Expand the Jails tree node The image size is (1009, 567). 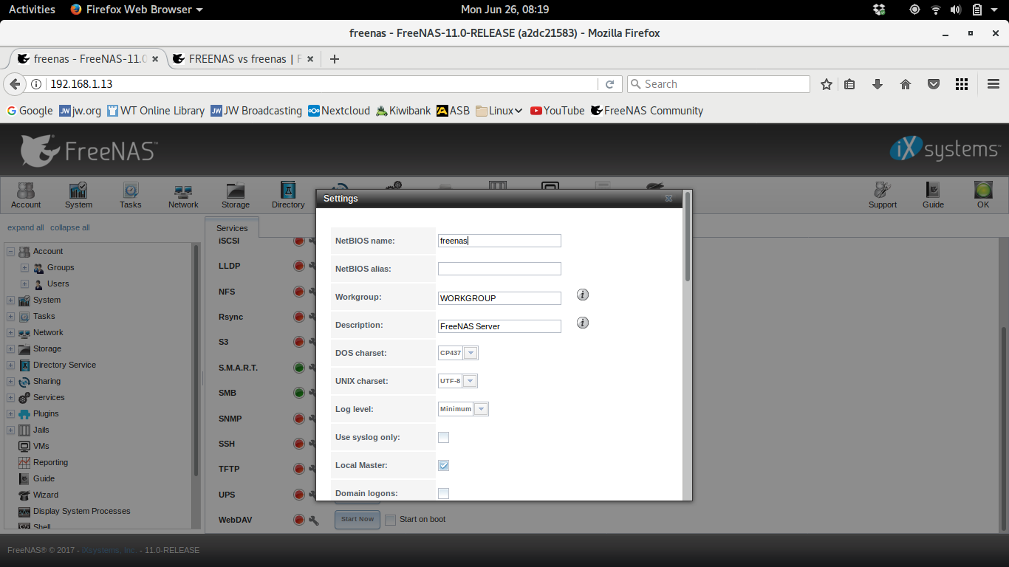[x=10, y=430]
